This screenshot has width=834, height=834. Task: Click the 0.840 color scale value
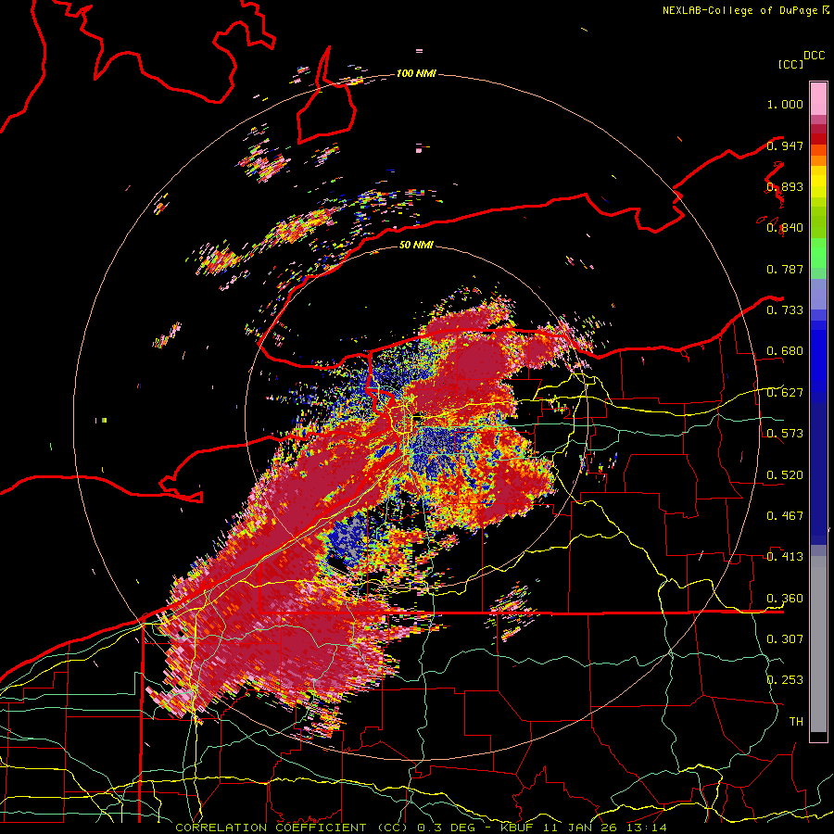coord(785,228)
